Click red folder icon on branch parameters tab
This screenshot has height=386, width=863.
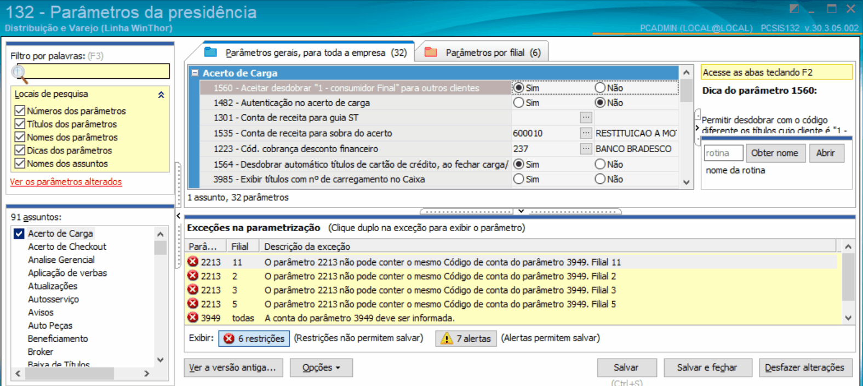[x=431, y=52]
